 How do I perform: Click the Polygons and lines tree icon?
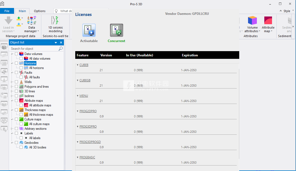pyautogui.click(x=21, y=87)
